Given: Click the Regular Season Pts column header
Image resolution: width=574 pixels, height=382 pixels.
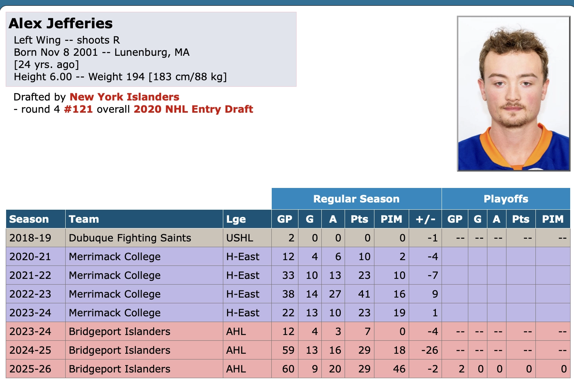Looking at the screenshot, I should tap(360, 219).
